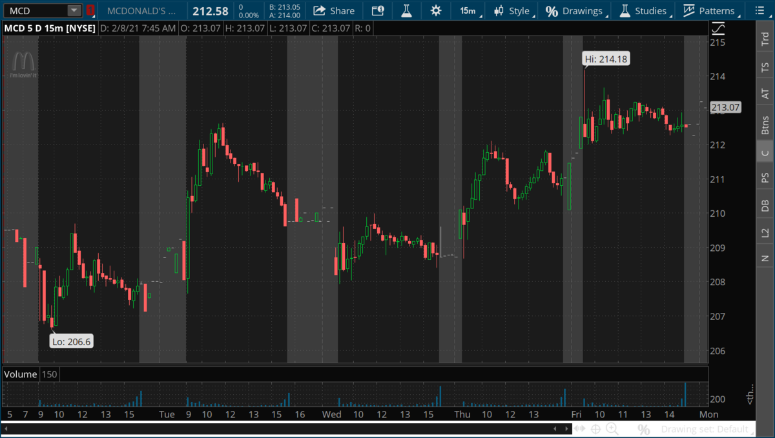Open the Drawings menu

[x=574, y=11]
